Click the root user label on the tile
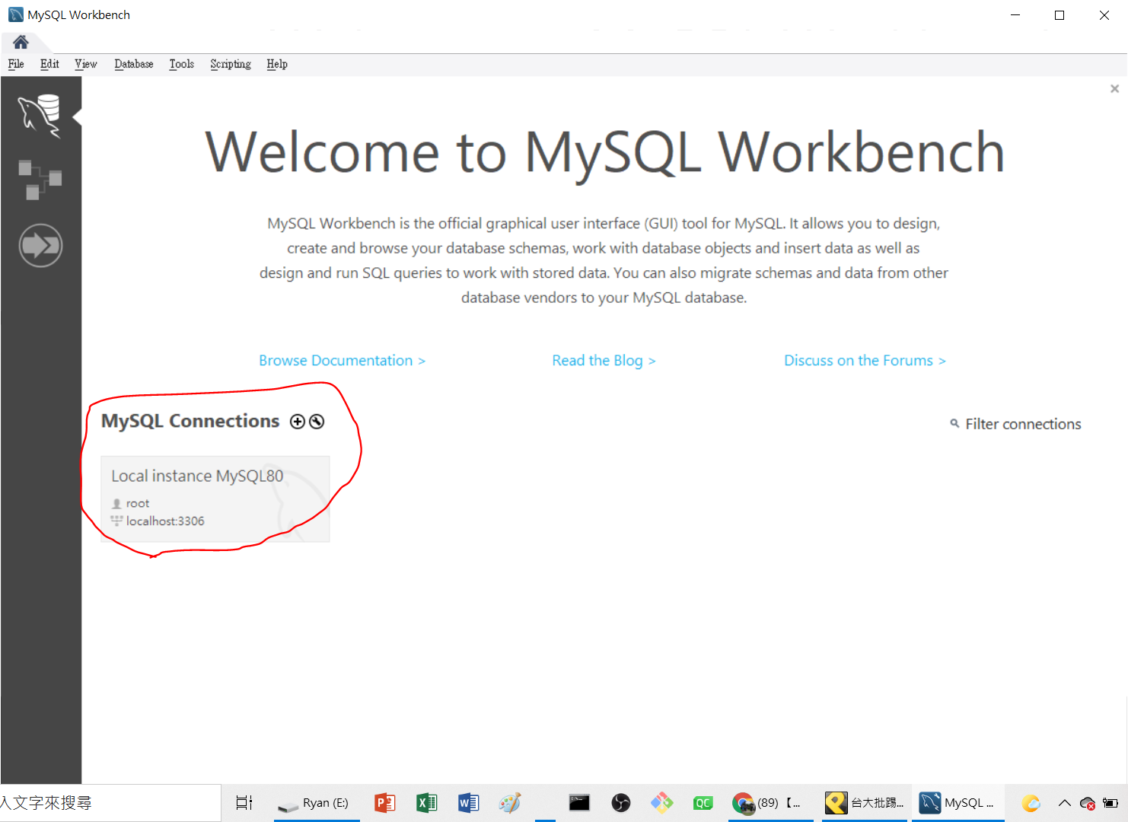The width and height of the screenshot is (1128, 822). coord(138,503)
